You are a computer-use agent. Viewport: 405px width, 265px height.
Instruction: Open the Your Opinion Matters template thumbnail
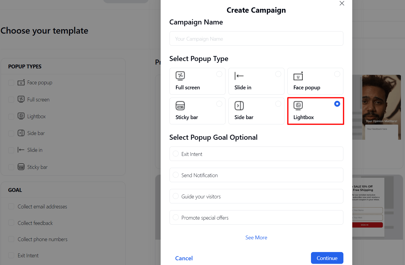[381, 107]
